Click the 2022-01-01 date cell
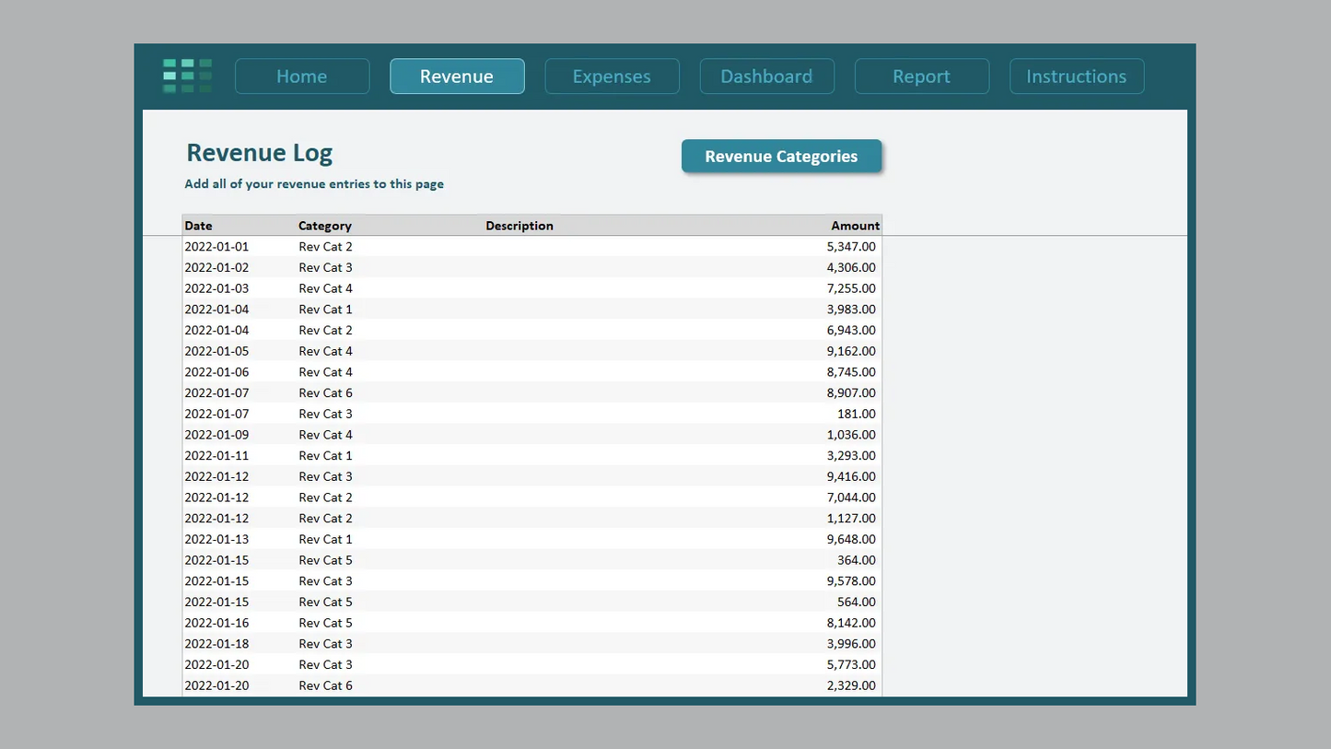This screenshot has height=749, width=1331. [216, 246]
